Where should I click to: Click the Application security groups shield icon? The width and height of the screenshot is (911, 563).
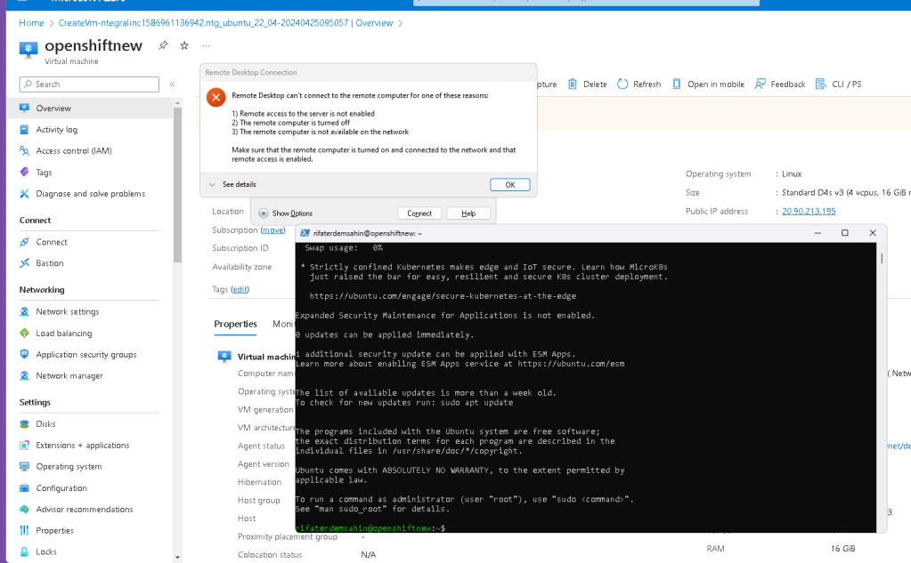coord(24,354)
